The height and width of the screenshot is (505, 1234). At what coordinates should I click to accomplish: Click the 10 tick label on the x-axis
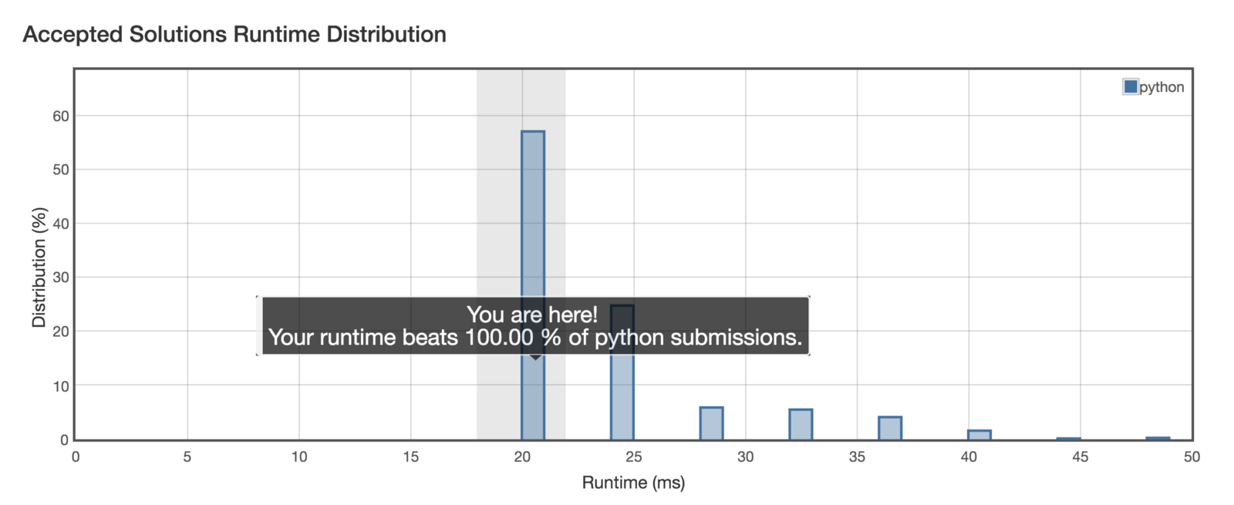coord(299,456)
